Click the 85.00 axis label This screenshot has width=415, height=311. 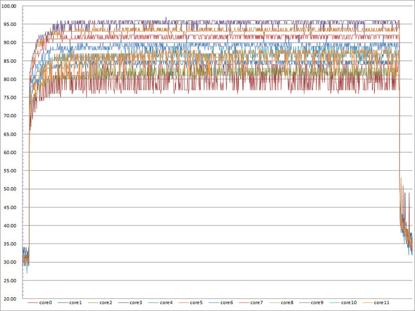(x=10, y=61)
